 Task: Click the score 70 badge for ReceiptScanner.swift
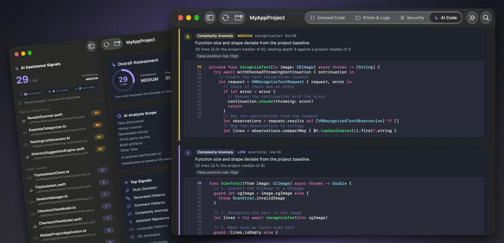pos(96,113)
